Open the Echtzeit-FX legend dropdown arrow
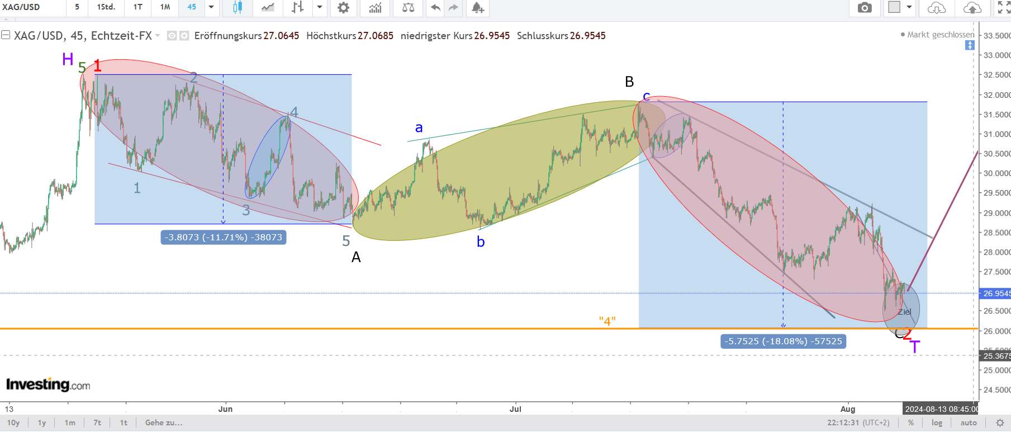This screenshot has width=1011, height=432. tap(158, 36)
